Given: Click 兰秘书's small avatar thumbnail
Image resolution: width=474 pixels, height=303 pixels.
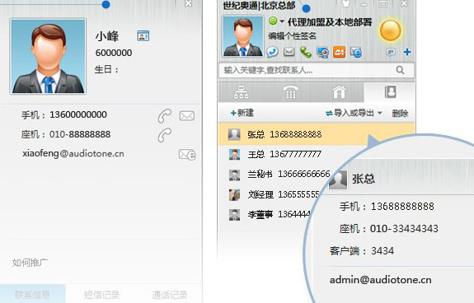Looking at the screenshot, I should 234,175.
